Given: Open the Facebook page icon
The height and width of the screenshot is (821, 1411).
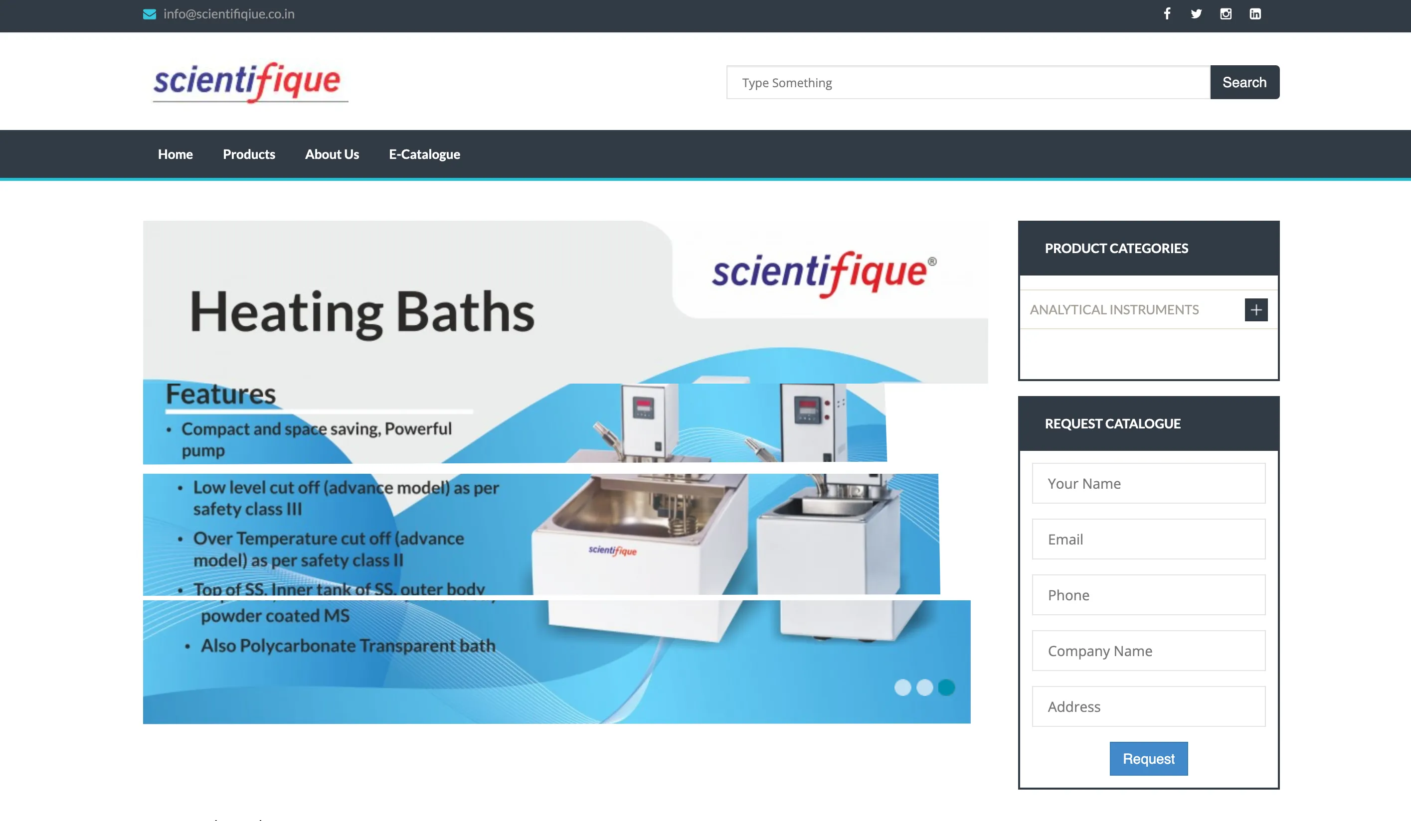Looking at the screenshot, I should click(x=1167, y=13).
